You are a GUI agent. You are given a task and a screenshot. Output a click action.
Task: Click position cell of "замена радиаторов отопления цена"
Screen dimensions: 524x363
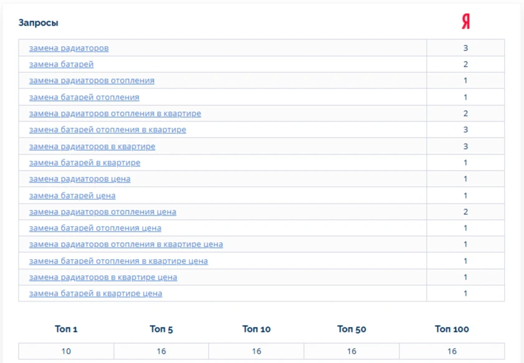click(465, 212)
